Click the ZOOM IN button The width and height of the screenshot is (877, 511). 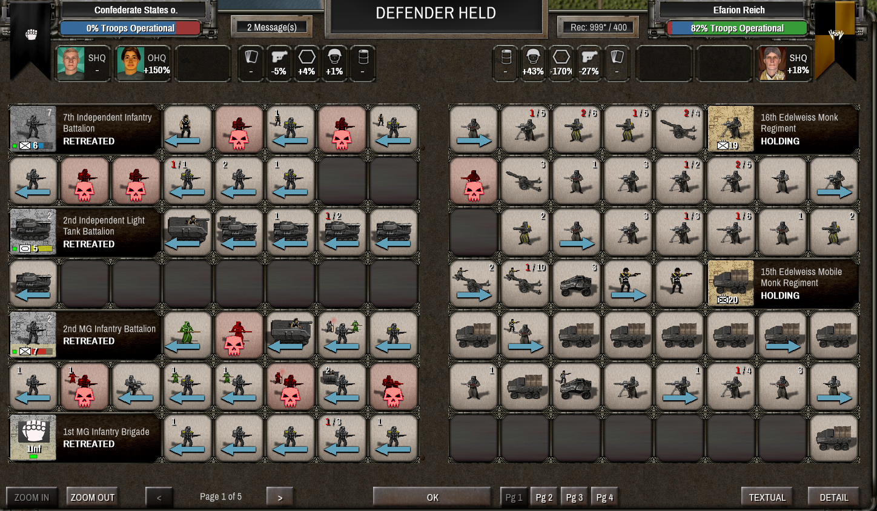[32, 497]
